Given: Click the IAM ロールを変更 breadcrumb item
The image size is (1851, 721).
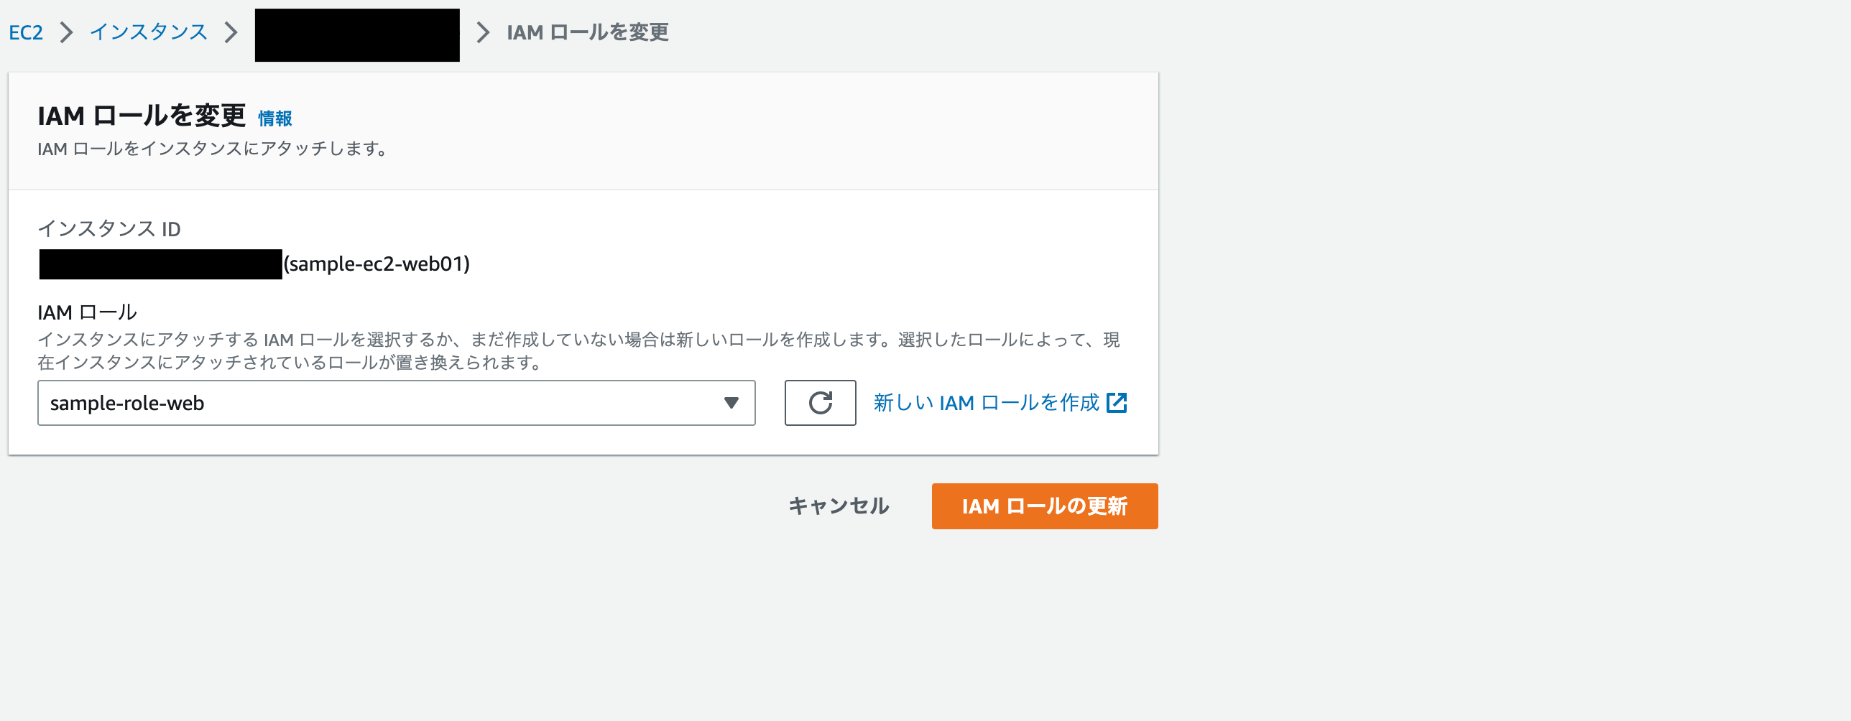Looking at the screenshot, I should click(587, 32).
